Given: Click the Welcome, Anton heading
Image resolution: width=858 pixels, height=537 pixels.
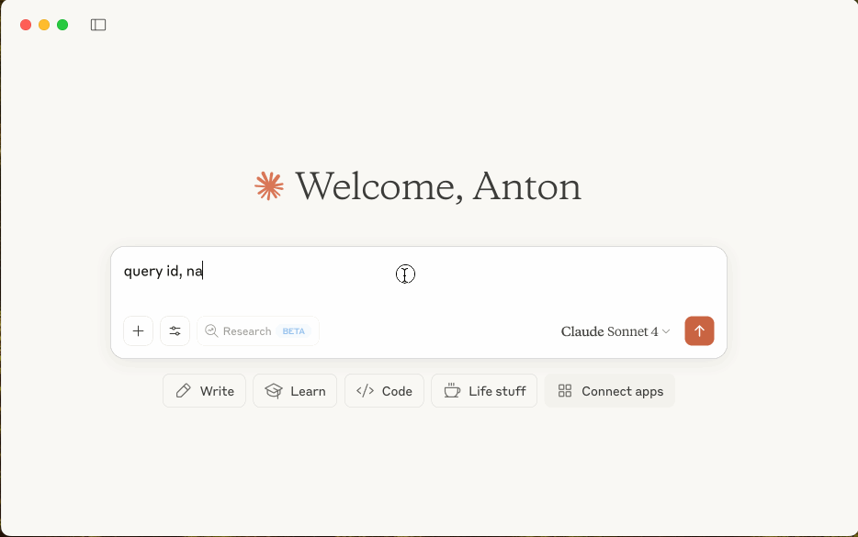Looking at the screenshot, I should 438,186.
